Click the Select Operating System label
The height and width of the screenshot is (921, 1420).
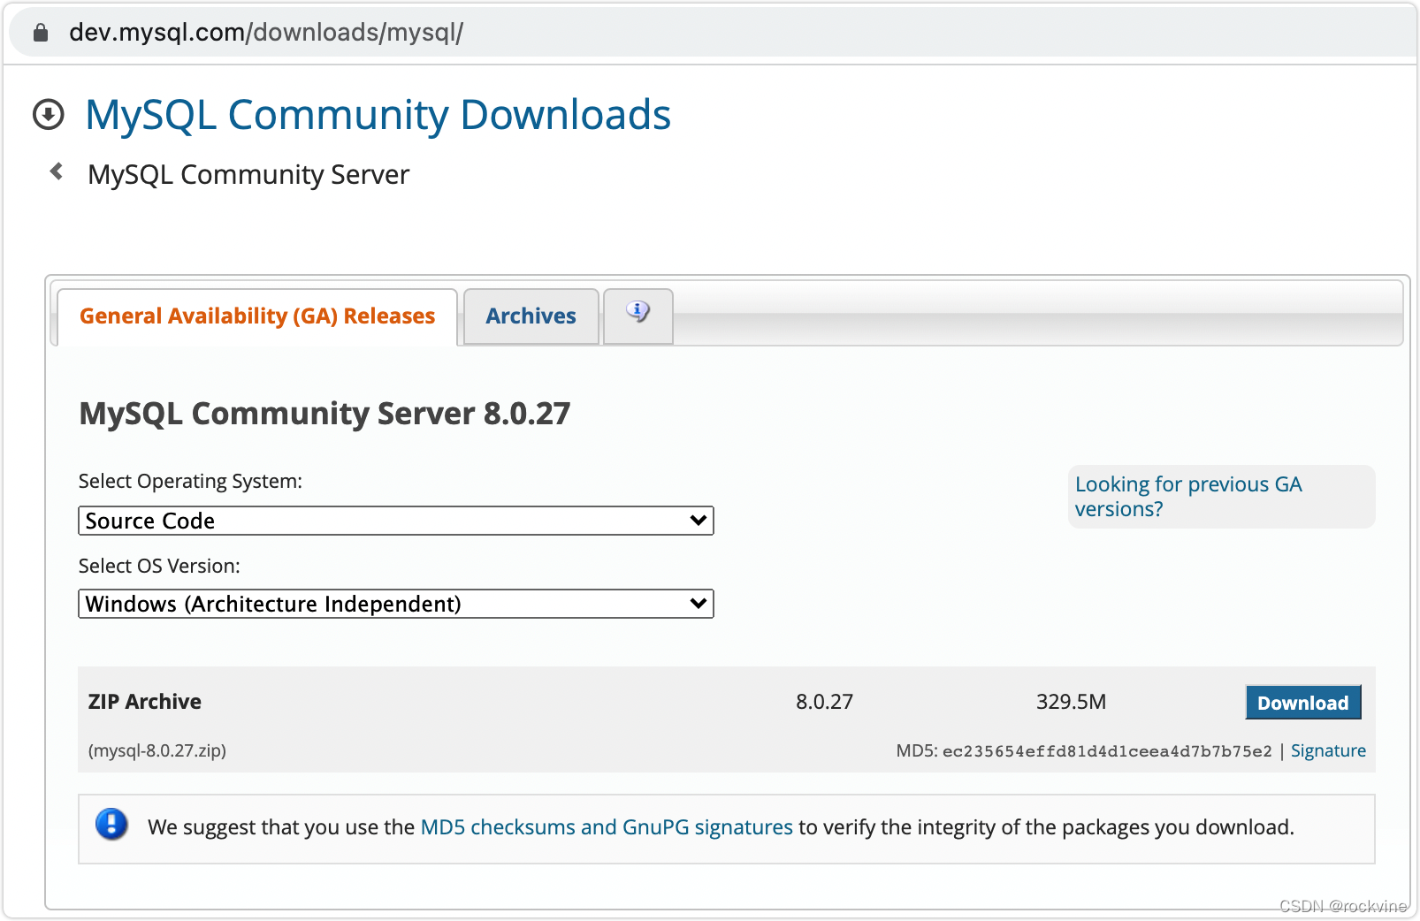[190, 482]
